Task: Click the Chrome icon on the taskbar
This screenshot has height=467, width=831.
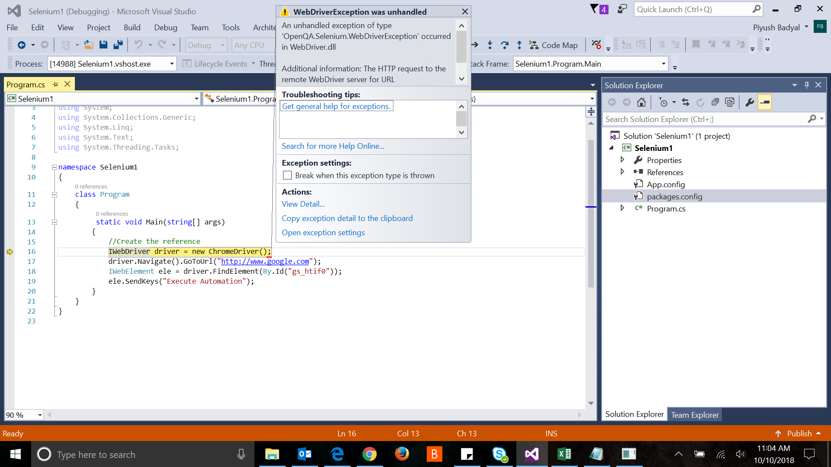Action: (370, 454)
